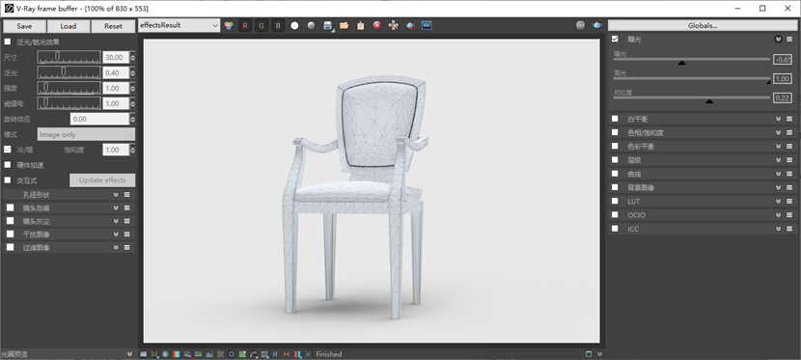
Task: Enable the 白平衡 checkbox
Action: click(615, 119)
